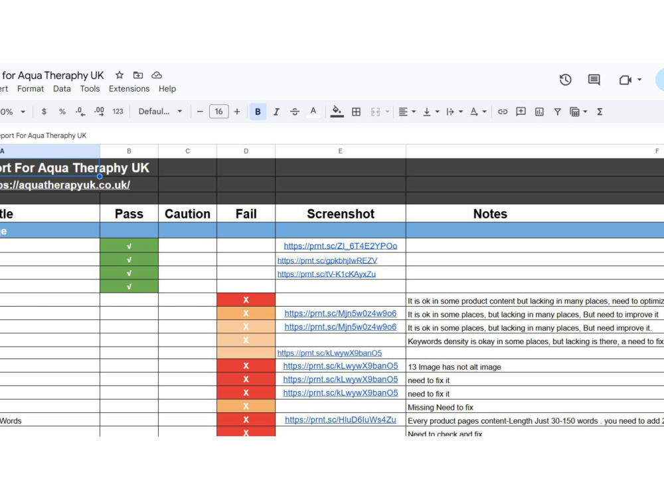
Task: Expand the meeting camera dropdown arrow
Action: click(639, 80)
